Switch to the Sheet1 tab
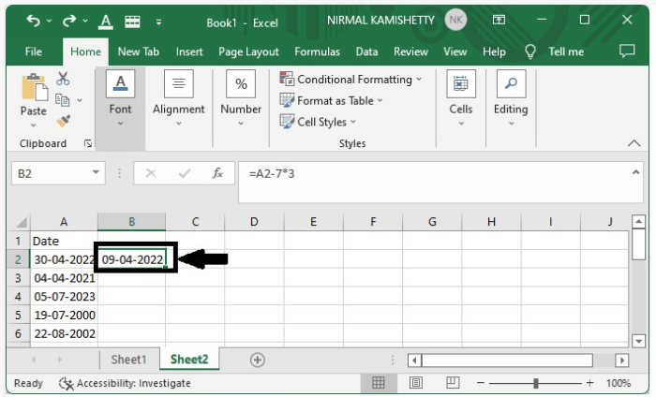The width and height of the screenshot is (656, 397). pyautogui.click(x=128, y=360)
